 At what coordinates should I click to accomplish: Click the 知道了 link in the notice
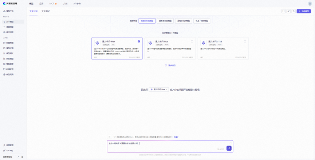(x=176, y=137)
